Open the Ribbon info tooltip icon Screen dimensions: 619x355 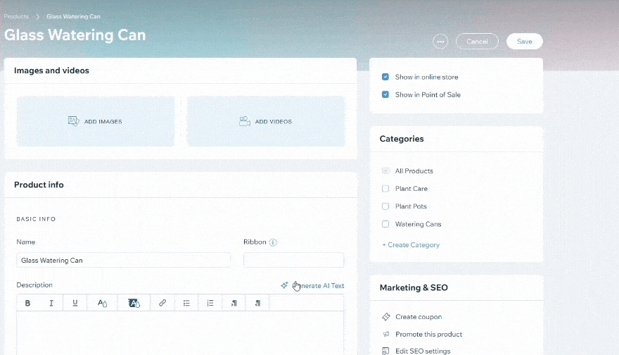point(273,242)
